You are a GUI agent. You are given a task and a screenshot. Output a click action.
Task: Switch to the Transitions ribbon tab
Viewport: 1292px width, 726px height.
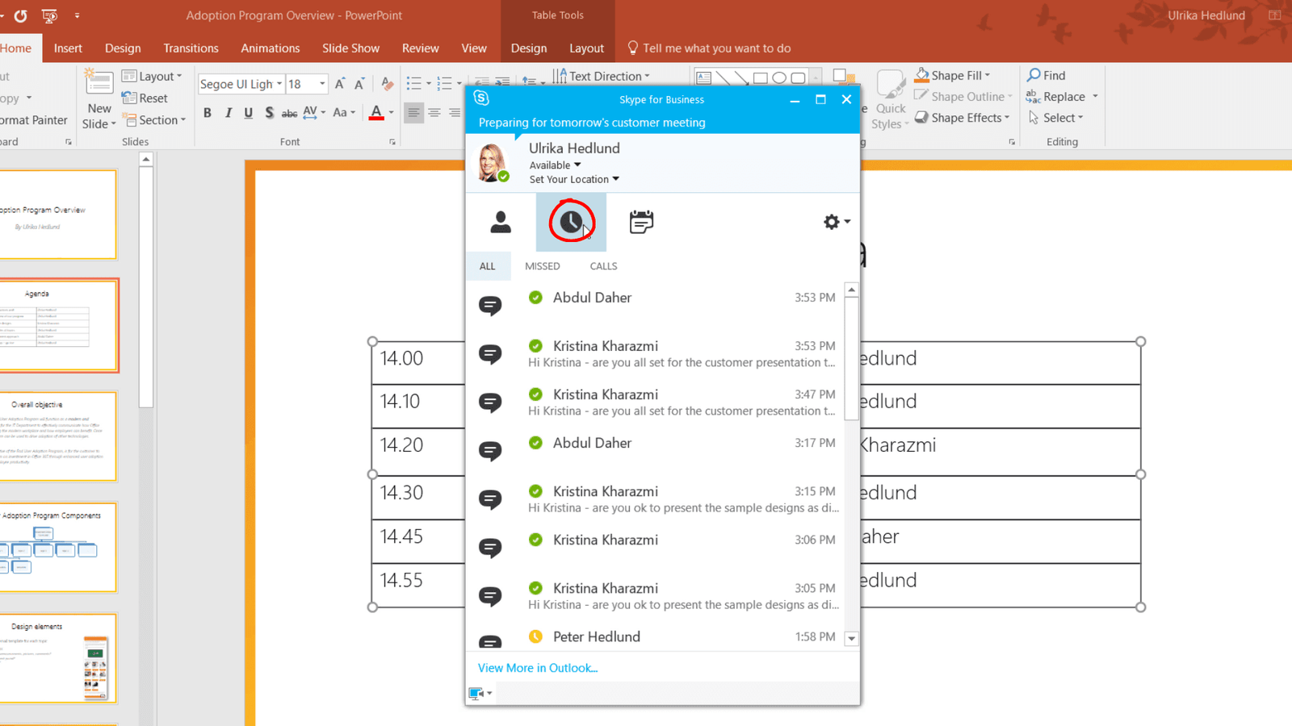[x=191, y=48]
